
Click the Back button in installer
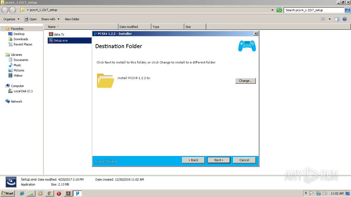(x=193, y=160)
